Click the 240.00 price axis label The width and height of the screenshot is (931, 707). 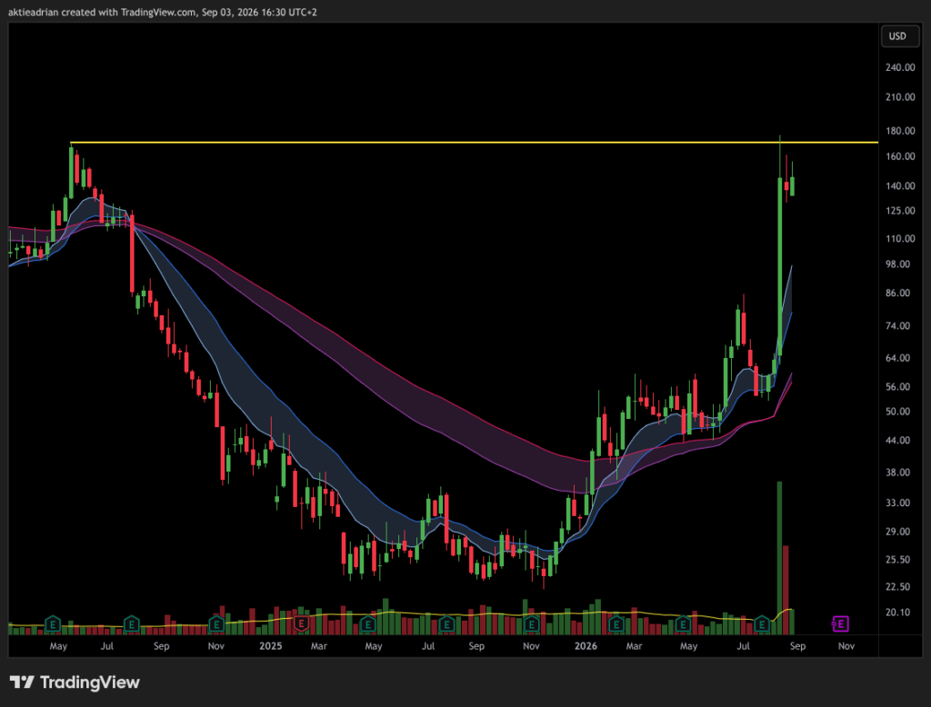900,67
